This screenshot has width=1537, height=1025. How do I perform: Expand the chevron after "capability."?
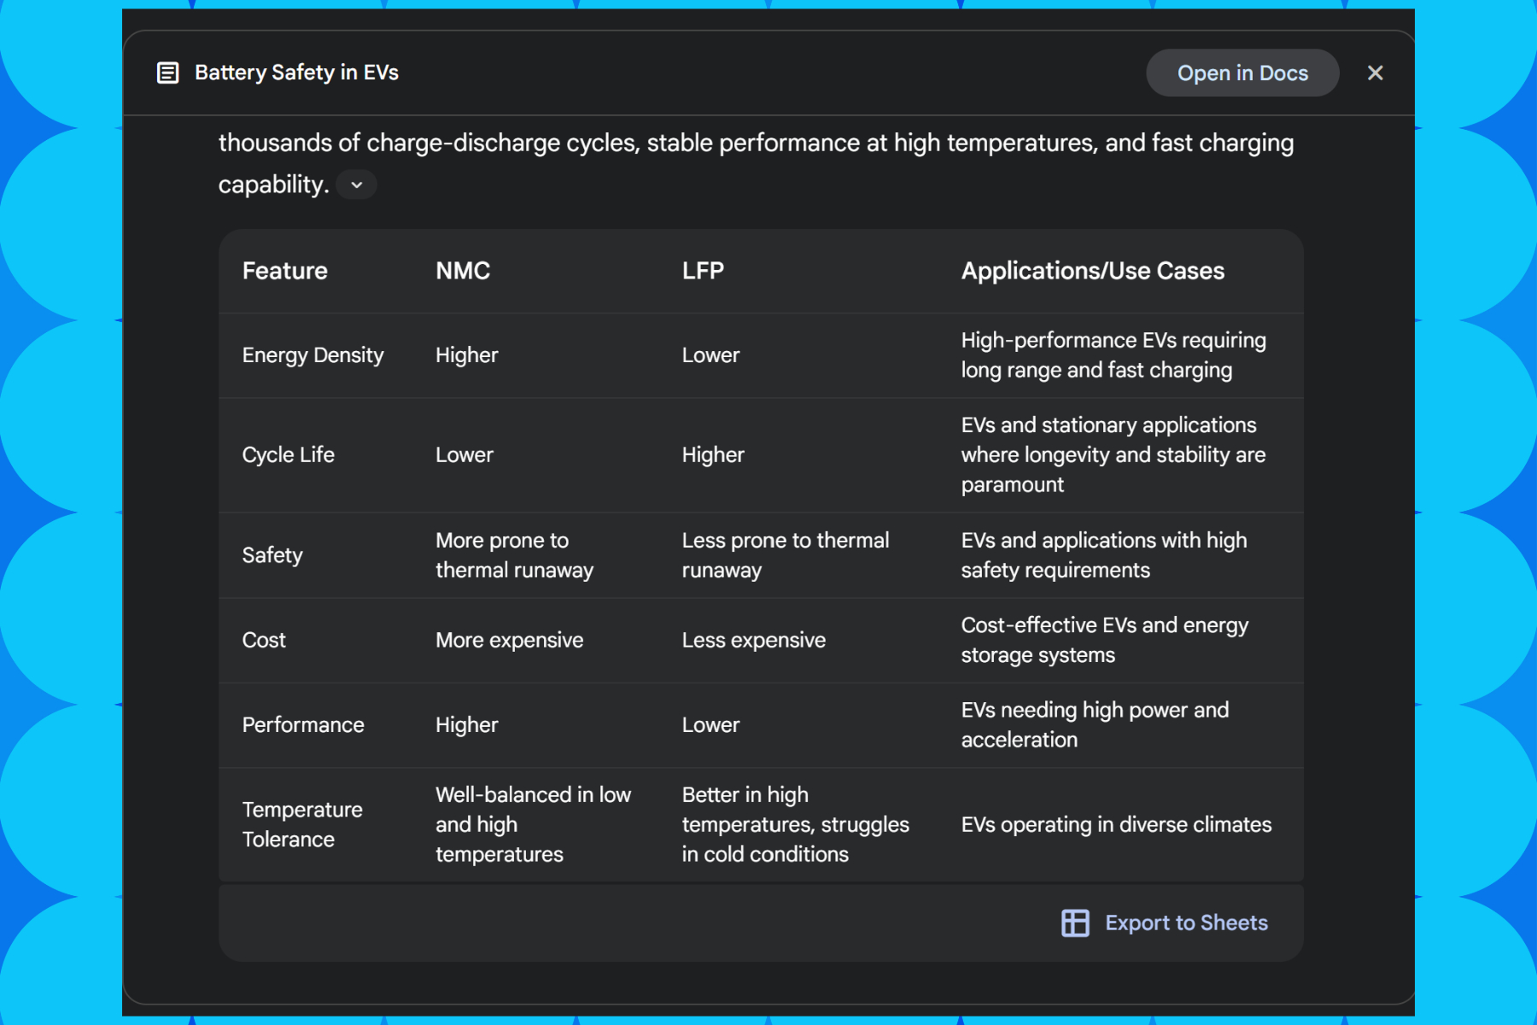[357, 184]
